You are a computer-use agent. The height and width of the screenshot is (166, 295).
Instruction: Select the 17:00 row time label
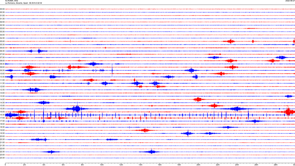click(2, 118)
